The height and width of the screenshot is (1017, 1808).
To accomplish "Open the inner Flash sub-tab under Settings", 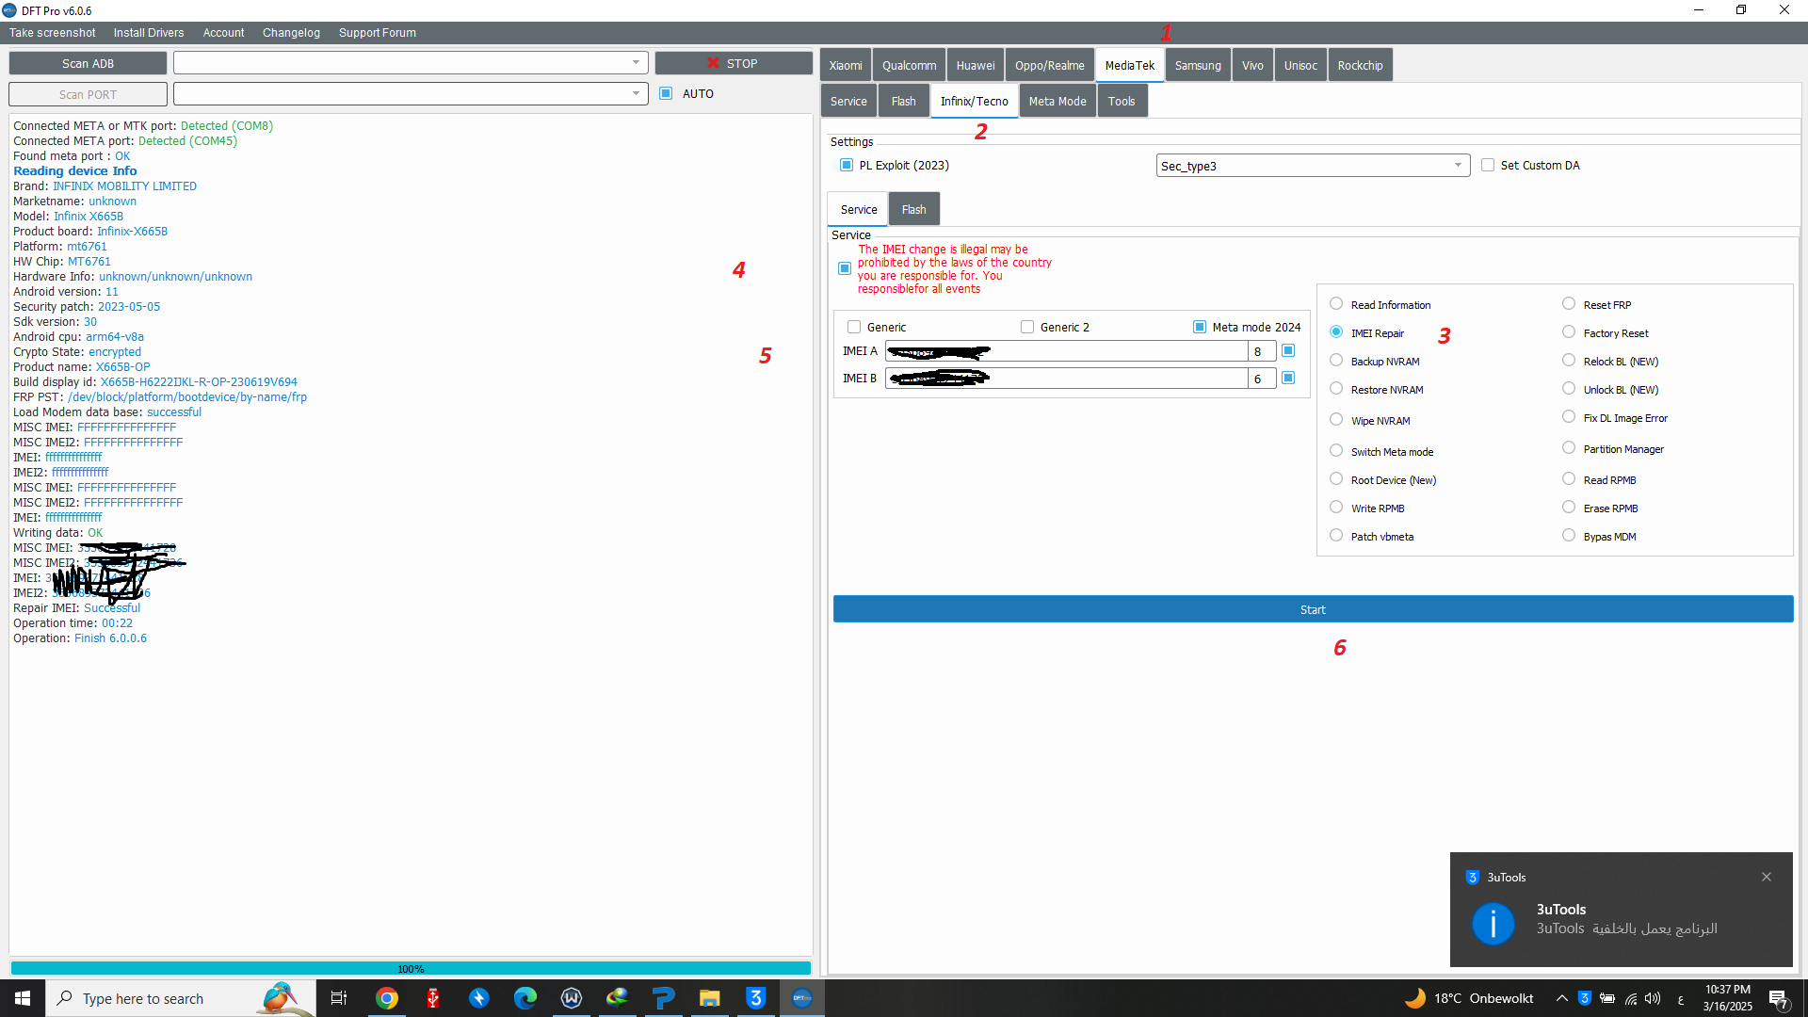I will click(913, 209).
